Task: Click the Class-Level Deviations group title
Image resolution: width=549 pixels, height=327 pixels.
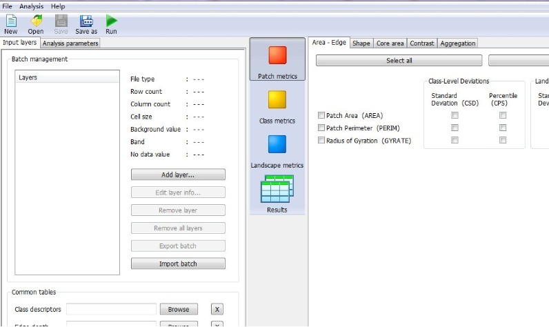Action: tap(459, 81)
